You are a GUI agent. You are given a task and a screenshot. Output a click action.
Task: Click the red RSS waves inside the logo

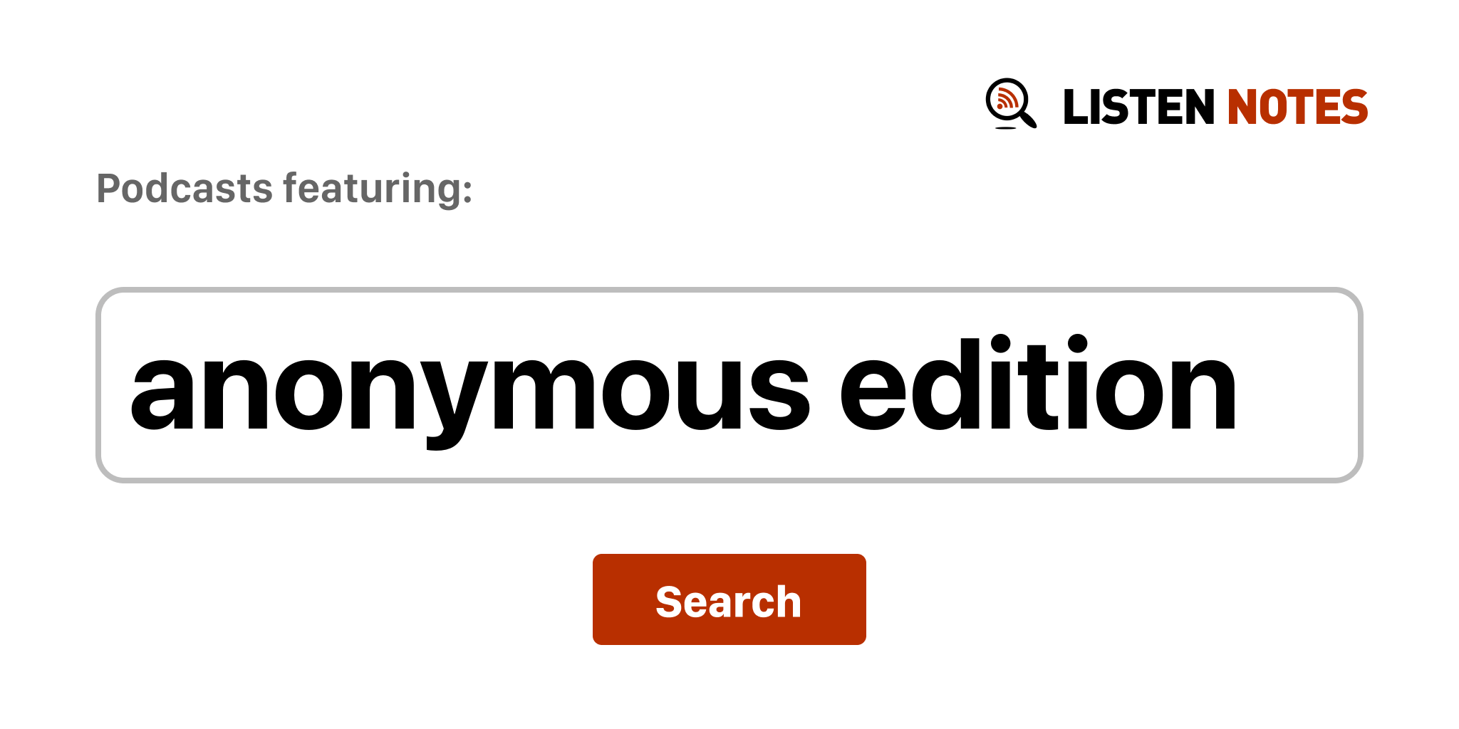pyautogui.click(x=1006, y=99)
